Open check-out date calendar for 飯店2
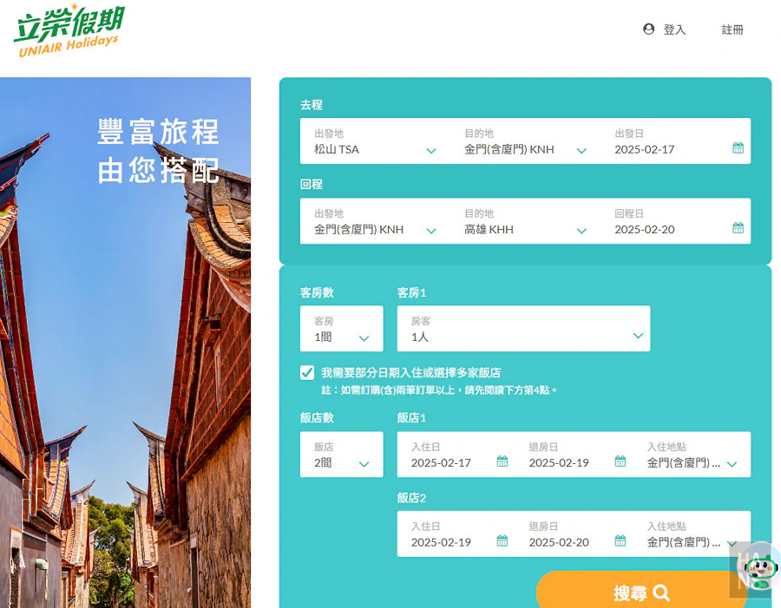This screenshot has width=781, height=608. (620, 542)
